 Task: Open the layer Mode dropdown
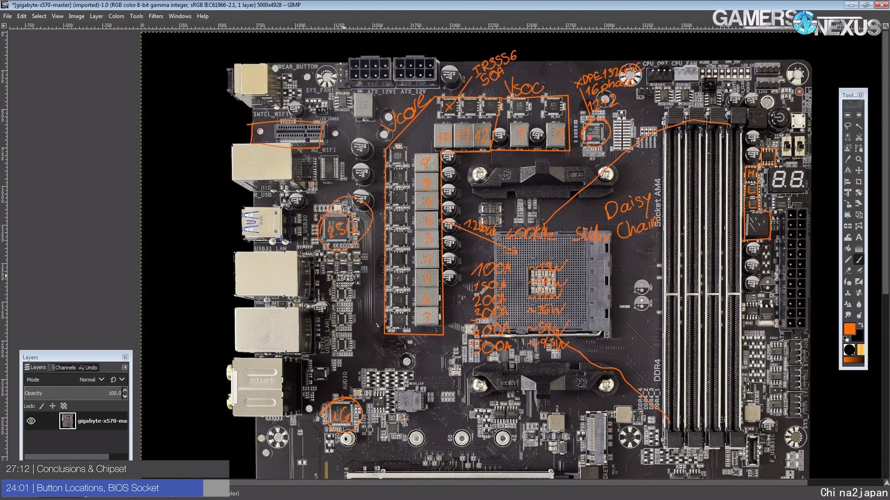click(65, 380)
